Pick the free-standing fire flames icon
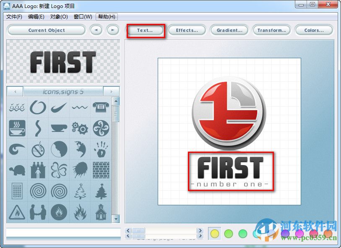 (x=80, y=212)
